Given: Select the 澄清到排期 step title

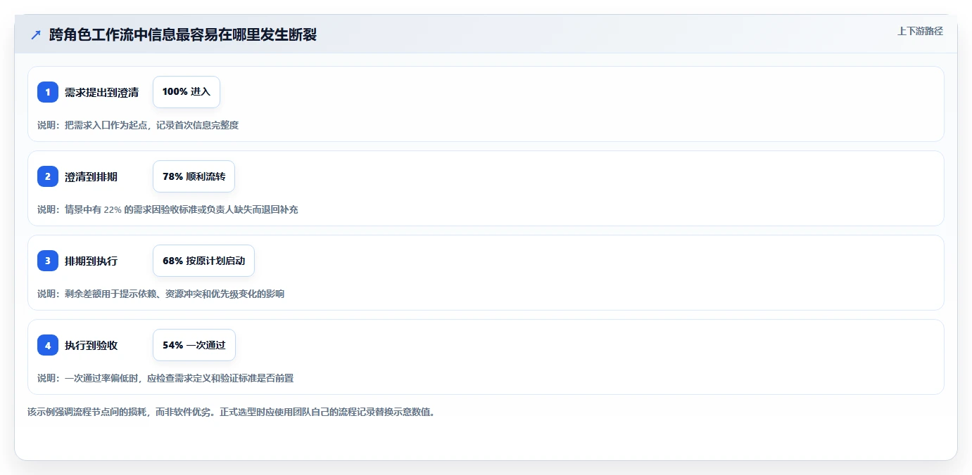Looking at the screenshot, I should point(91,176).
